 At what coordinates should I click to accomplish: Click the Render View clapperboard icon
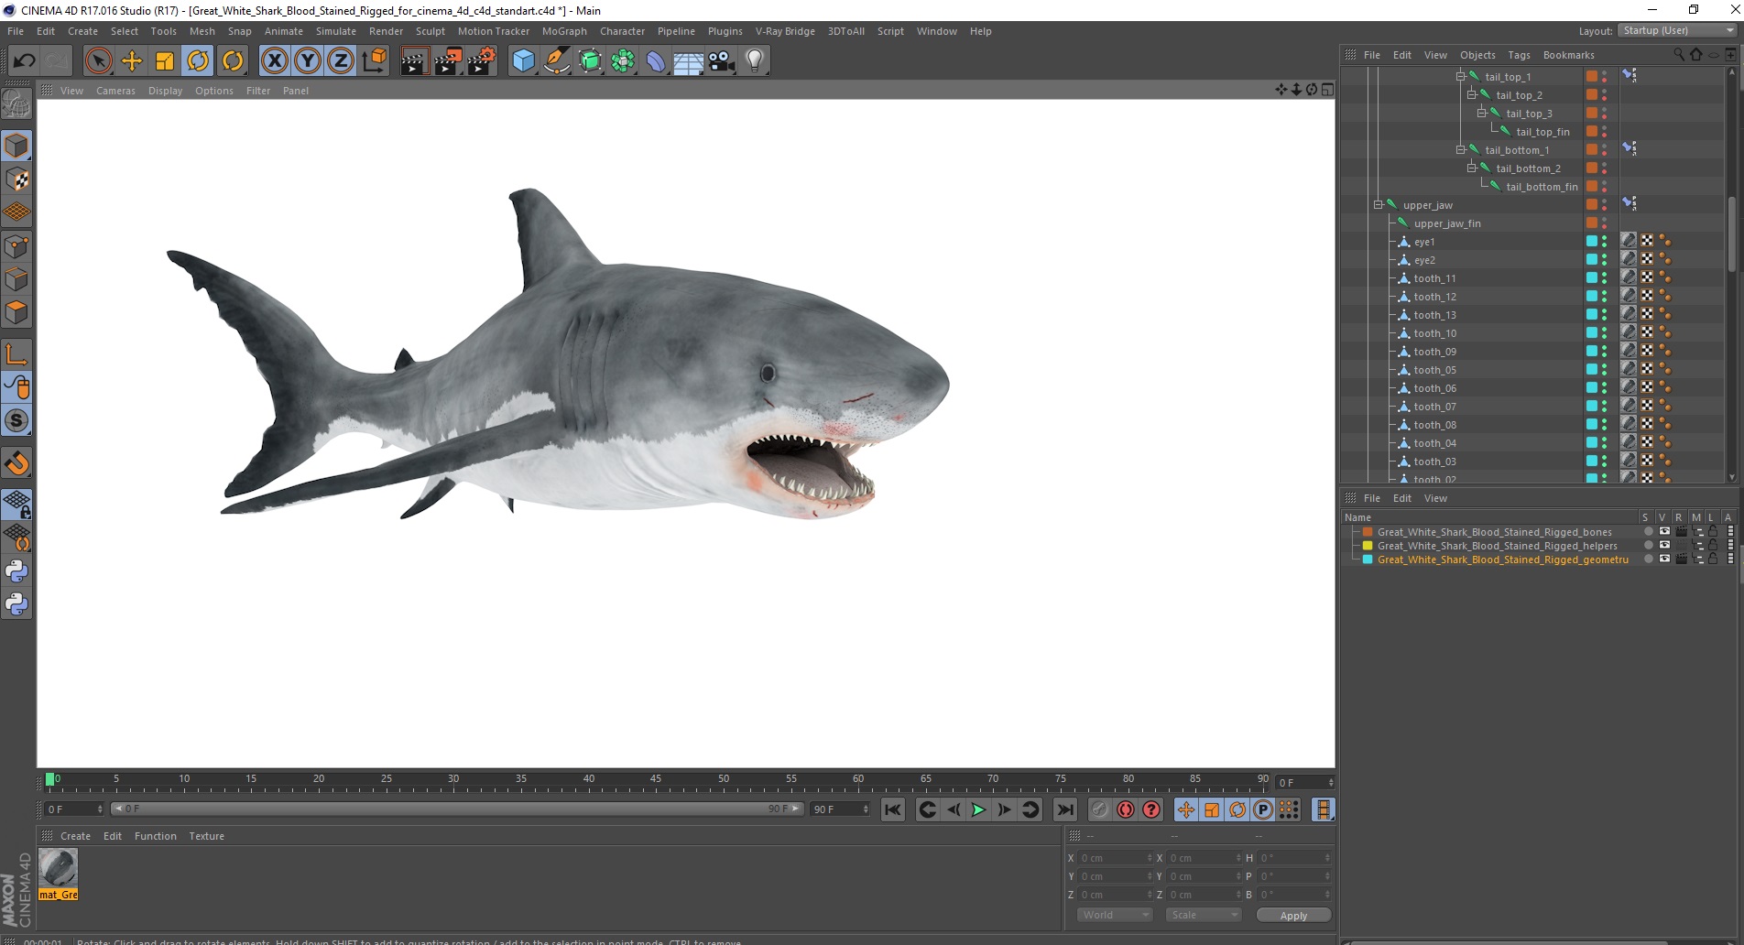click(414, 61)
